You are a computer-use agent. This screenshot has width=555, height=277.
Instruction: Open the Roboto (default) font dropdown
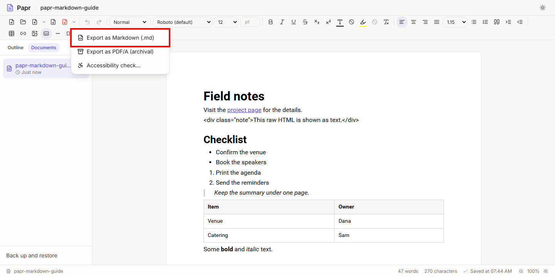point(183,22)
